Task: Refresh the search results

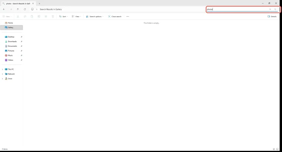Action: coord(25,9)
